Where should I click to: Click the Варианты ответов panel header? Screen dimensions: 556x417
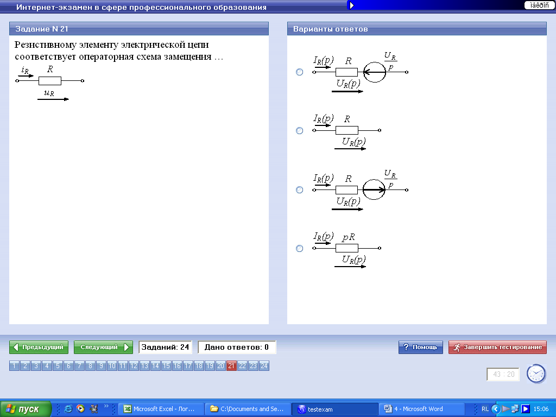point(416,29)
